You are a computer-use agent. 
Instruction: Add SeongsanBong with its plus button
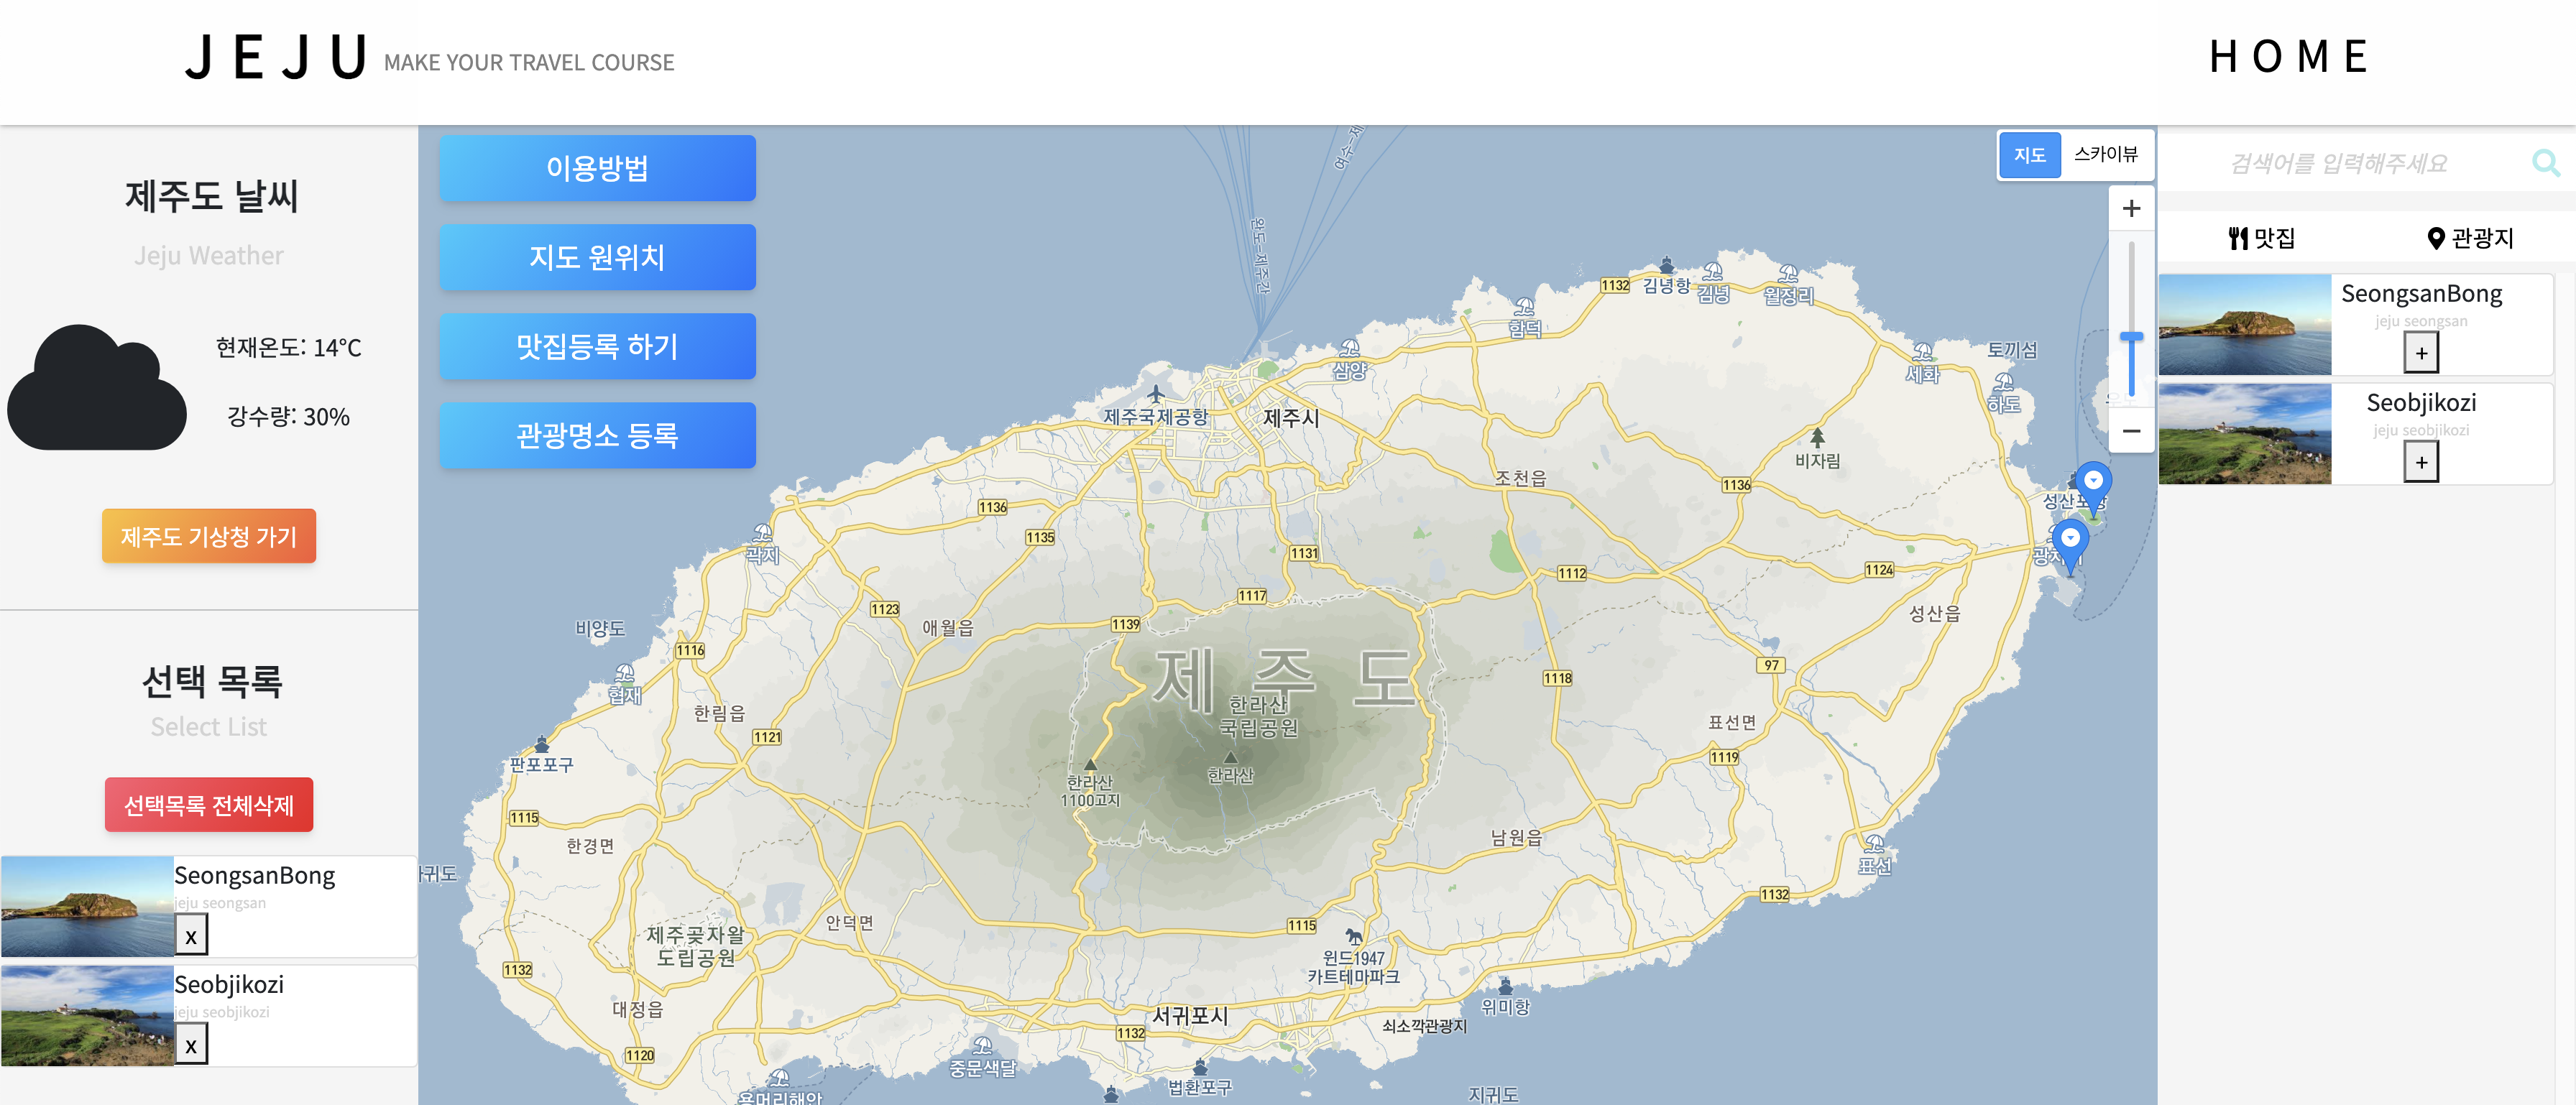[2420, 353]
